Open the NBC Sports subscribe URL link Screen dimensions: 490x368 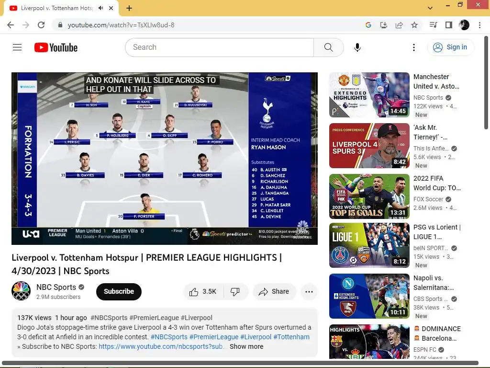click(x=161, y=346)
